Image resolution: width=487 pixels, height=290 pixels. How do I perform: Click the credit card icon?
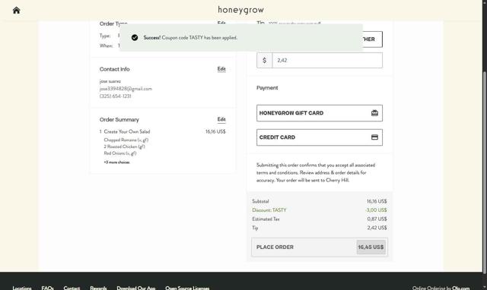(374, 137)
